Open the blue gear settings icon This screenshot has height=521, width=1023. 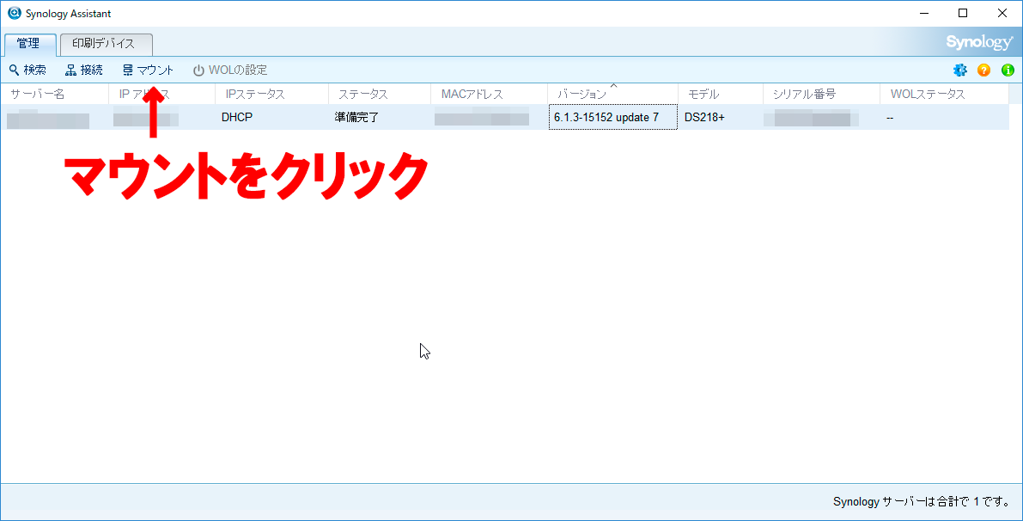pos(959,70)
